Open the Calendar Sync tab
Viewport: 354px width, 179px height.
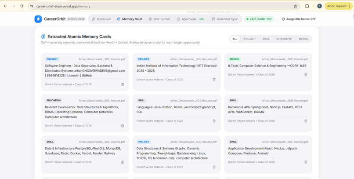coord(225,19)
